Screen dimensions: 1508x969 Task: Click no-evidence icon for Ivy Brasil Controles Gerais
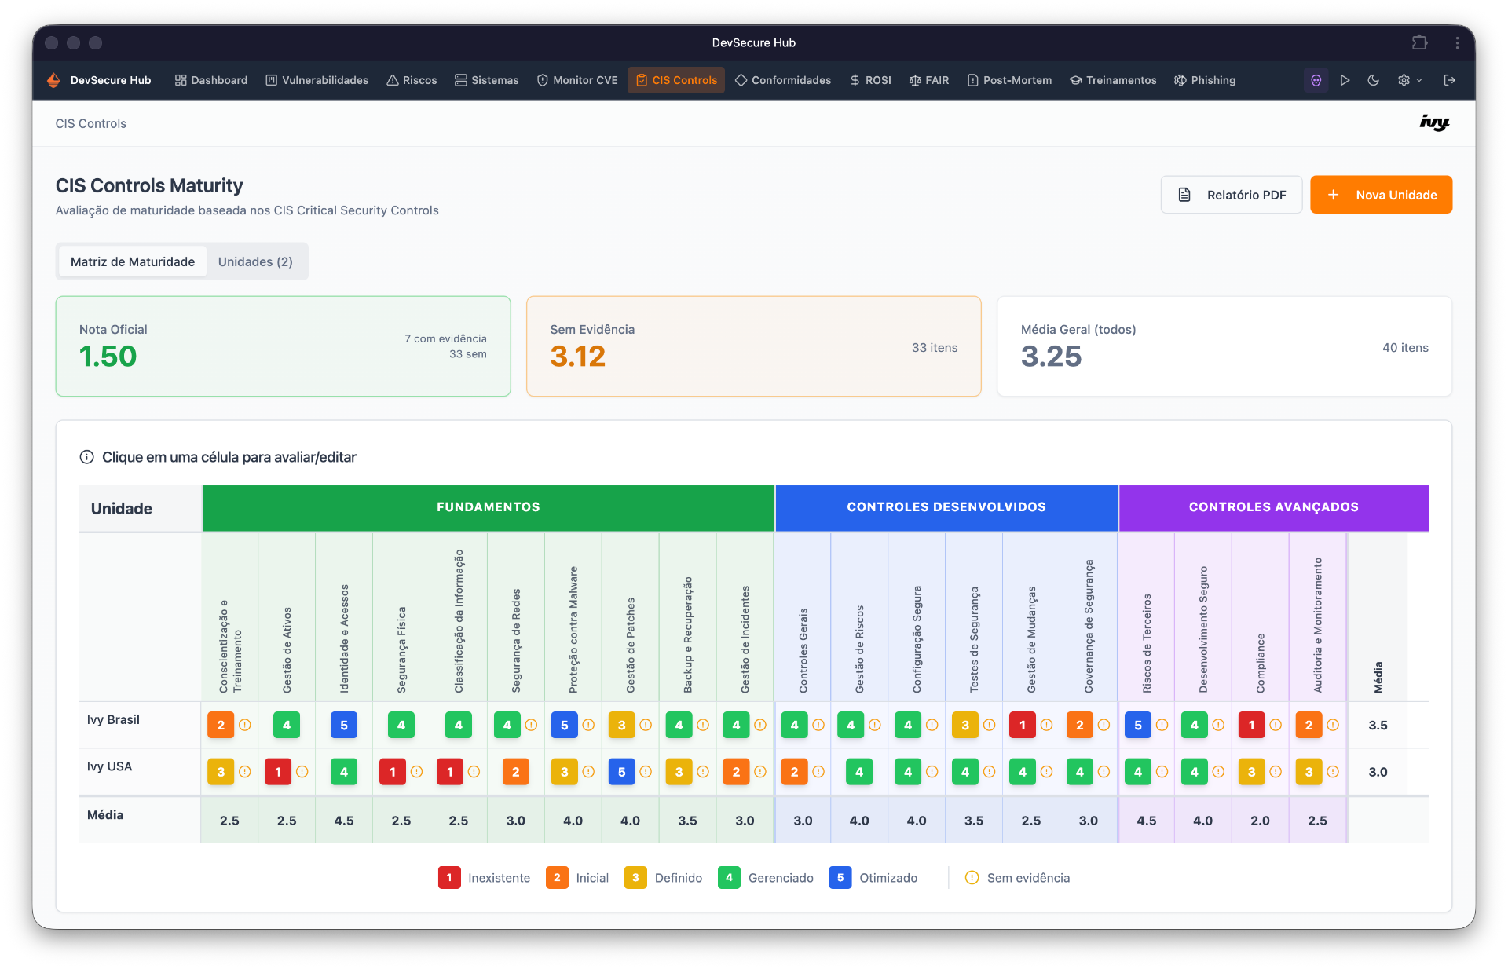pyautogui.click(x=818, y=725)
